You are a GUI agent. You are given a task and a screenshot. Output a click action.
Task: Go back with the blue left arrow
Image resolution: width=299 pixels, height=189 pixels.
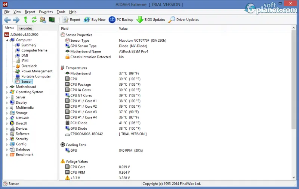7,20
